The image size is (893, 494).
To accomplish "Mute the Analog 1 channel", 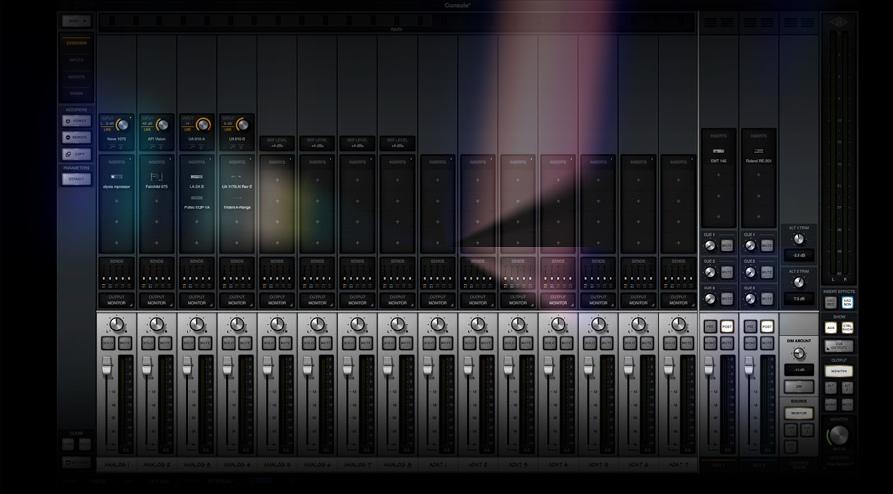I will click(125, 343).
